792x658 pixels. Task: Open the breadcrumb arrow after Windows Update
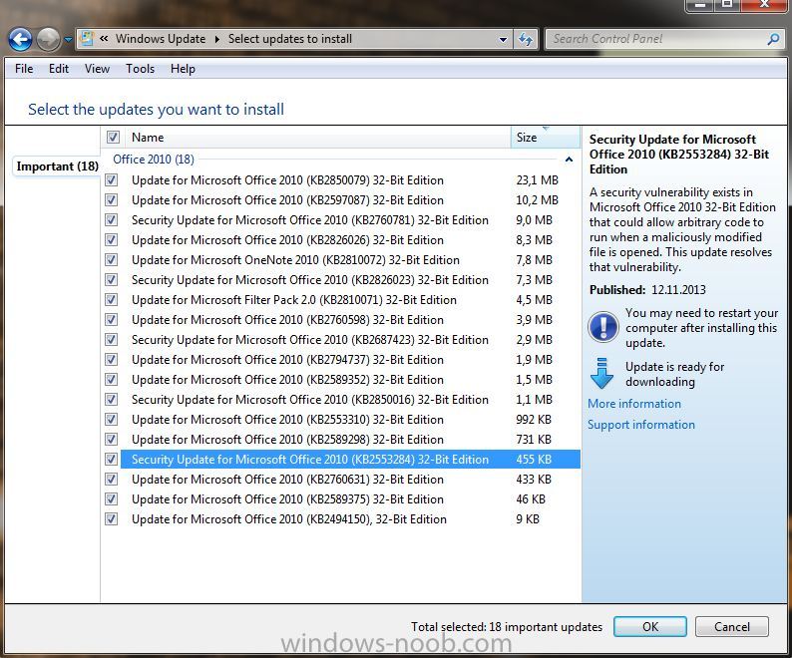coord(217,40)
